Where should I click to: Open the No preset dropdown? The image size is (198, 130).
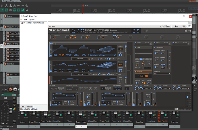point(105,26)
